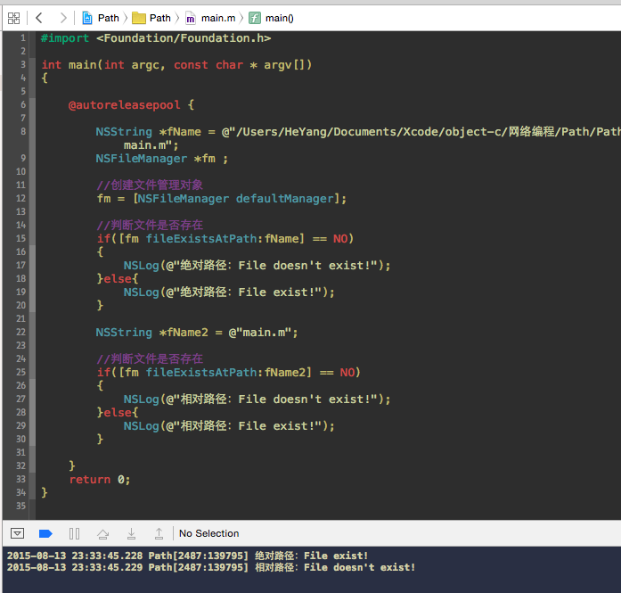The image size is (621, 593).
Task: Click the fName2 = @"main.m" line
Action: point(196,333)
